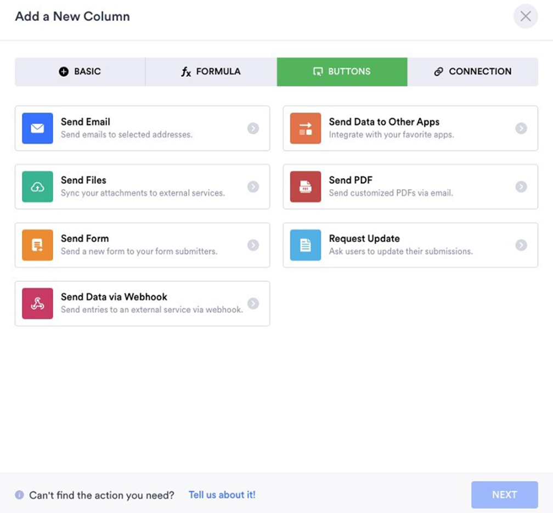553x513 pixels.
Task: Close the Add a New Column dialog
Action: click(x=525, y=16)
